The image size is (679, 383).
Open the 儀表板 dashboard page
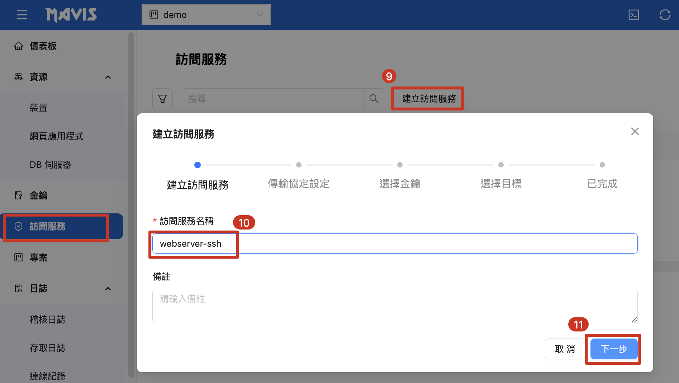43,46
